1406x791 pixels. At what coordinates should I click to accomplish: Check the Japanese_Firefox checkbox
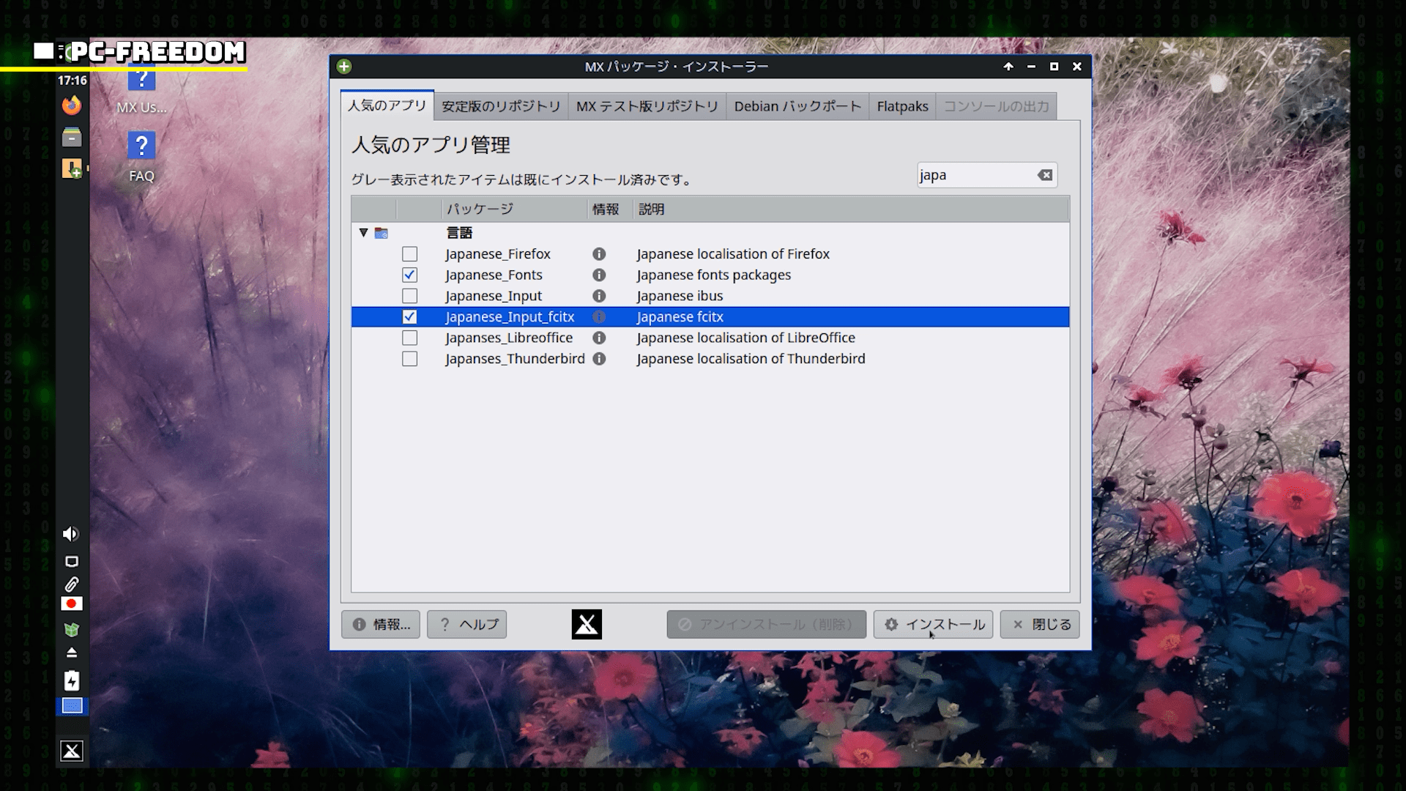409,254
